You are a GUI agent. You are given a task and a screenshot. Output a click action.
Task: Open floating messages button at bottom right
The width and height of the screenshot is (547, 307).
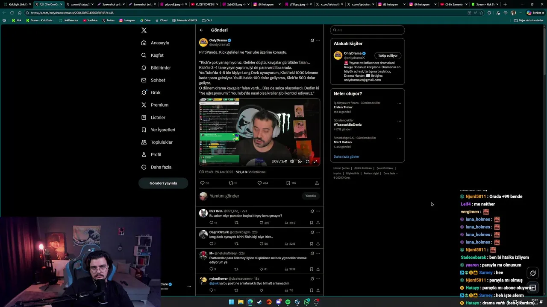click(533, 287)
